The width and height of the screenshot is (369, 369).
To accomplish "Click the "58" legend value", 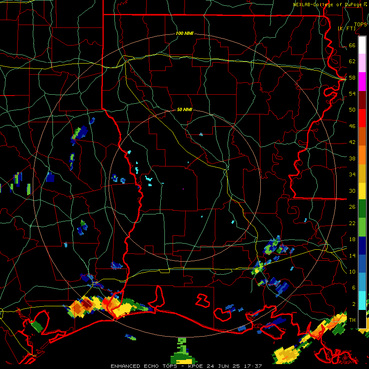I will pos(352,77).
